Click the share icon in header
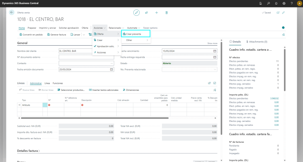This screenshot has height=162, width=303. (x=146, y=13)
